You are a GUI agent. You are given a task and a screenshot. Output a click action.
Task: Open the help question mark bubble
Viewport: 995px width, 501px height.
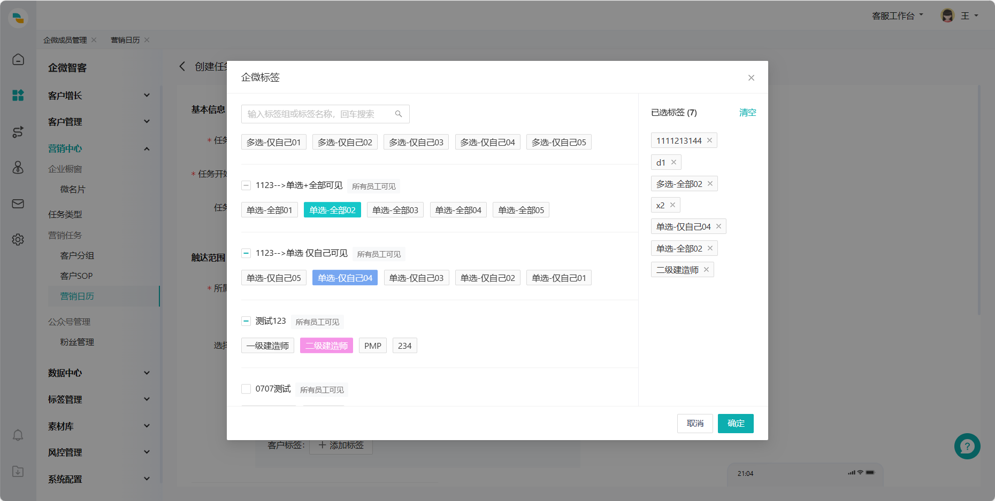(967, 446)
